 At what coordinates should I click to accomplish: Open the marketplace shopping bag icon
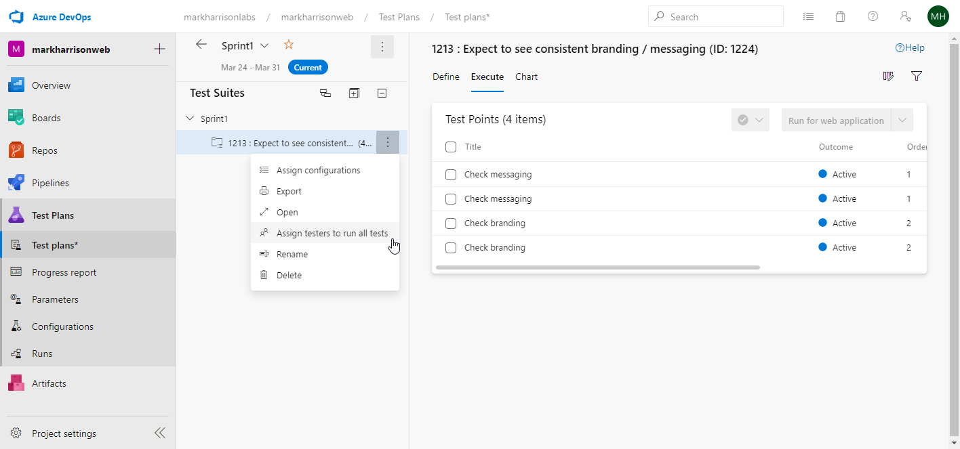[x=840, y=17]
